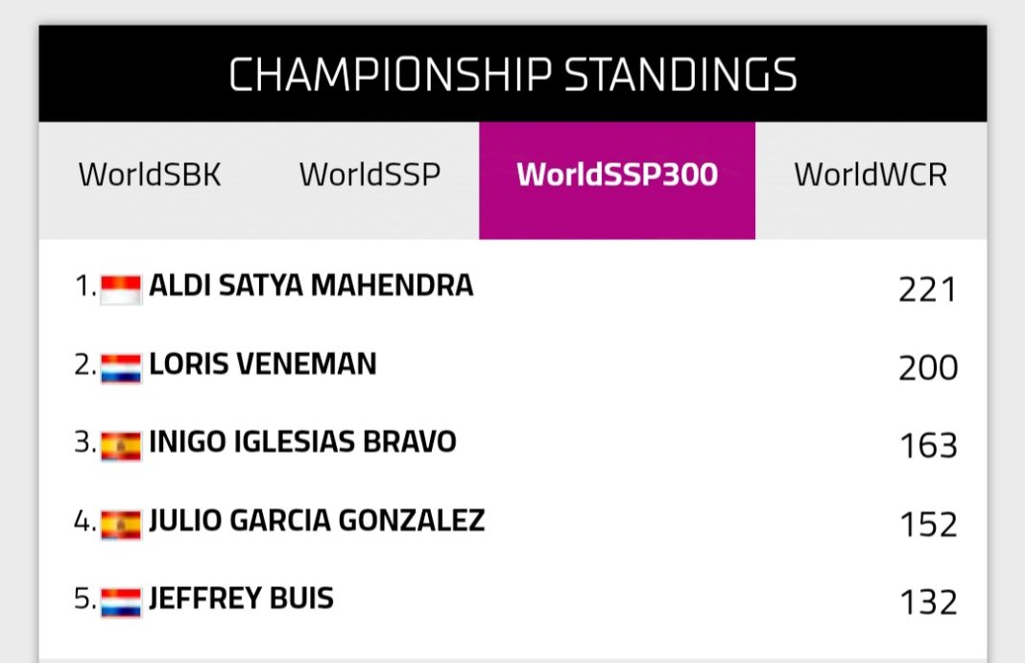Screen dimensions: 1025x663
Task: Click the Dutch flag beside Jeffrey Buis
Action: tap(121, 603)
